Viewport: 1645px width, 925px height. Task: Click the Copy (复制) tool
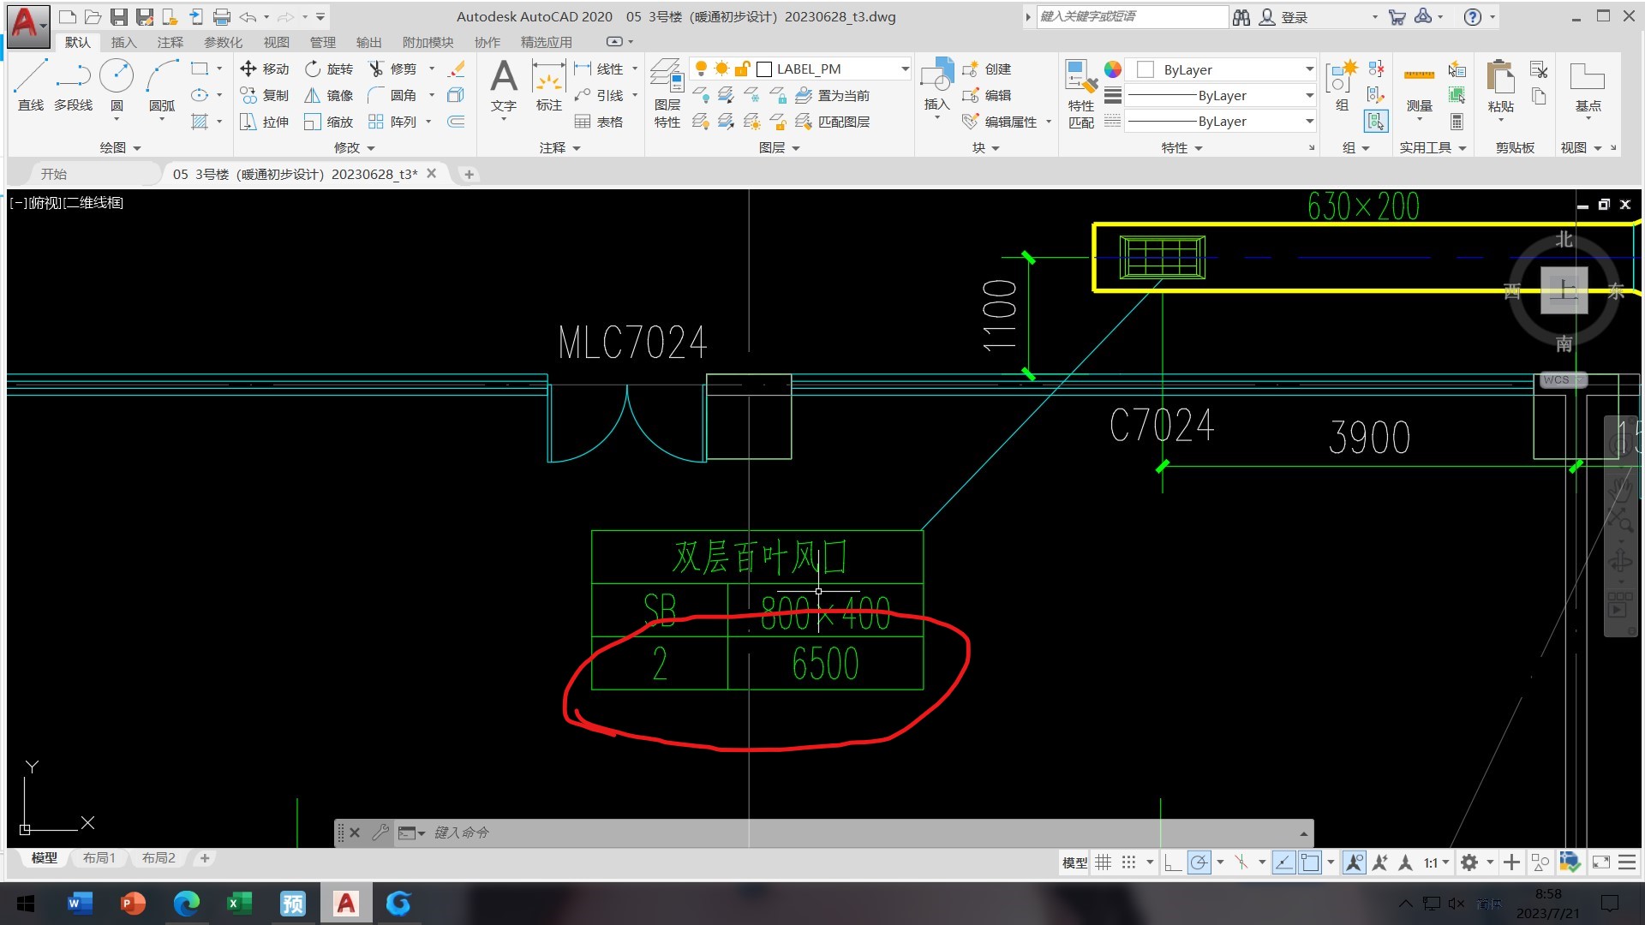[x=265, y=95]
